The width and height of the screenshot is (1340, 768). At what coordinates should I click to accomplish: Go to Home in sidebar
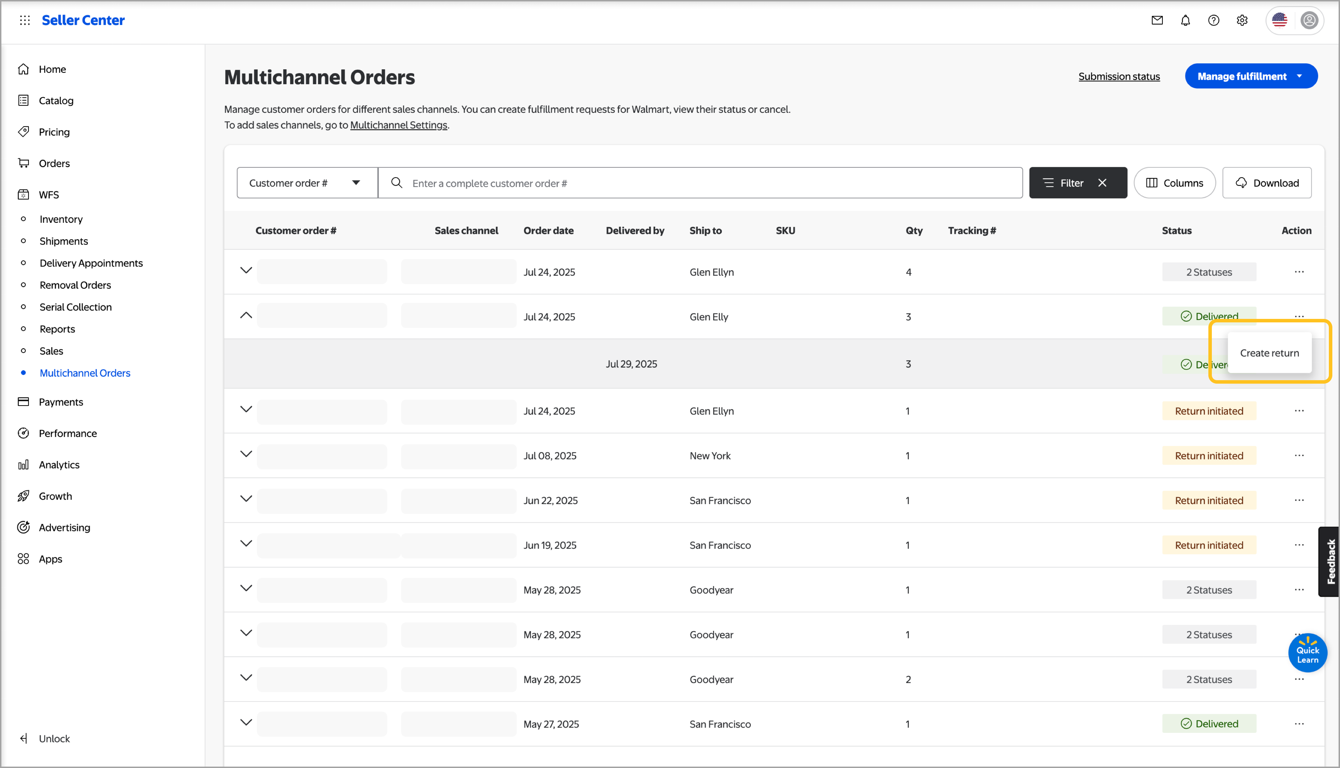pos(52,69)
